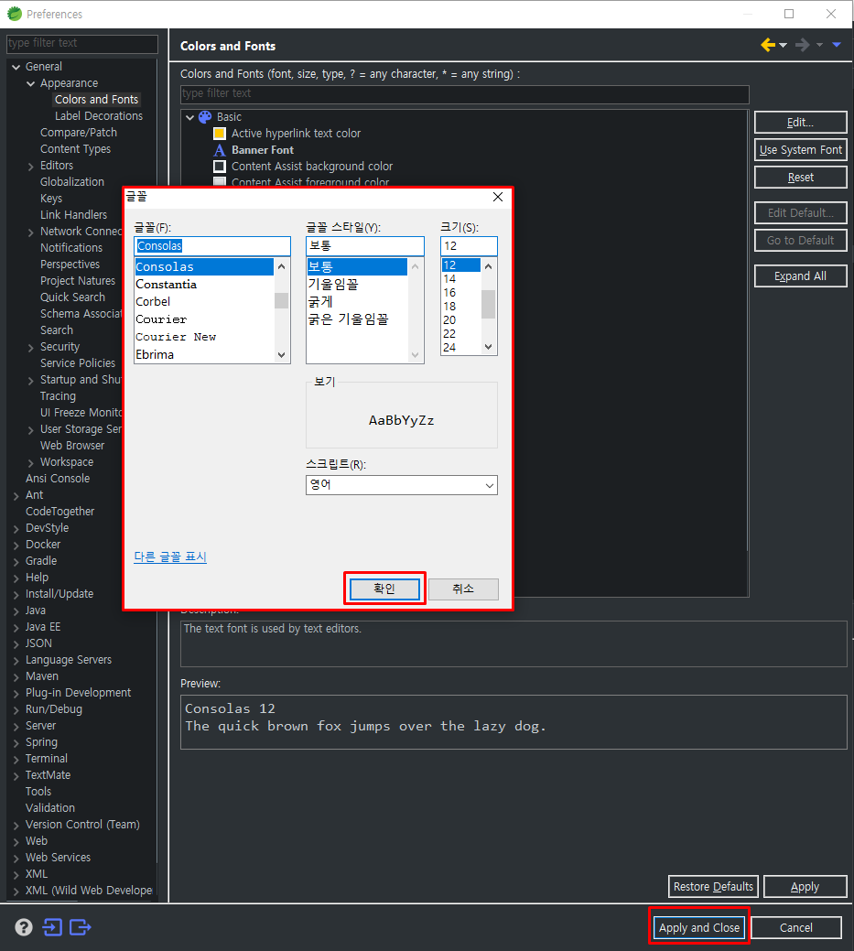
Task: Click size list scroll-down arrow
Action: (489, 348)
